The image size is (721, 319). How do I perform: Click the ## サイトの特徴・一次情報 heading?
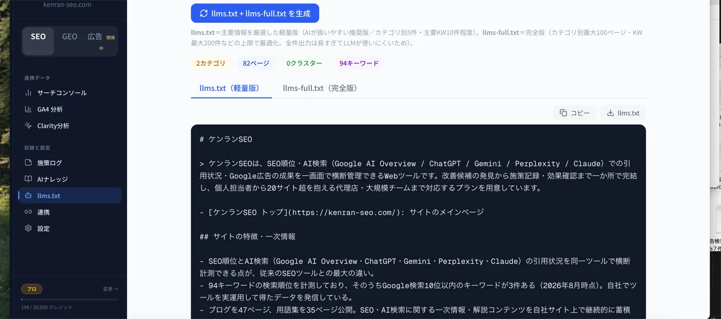247,237
